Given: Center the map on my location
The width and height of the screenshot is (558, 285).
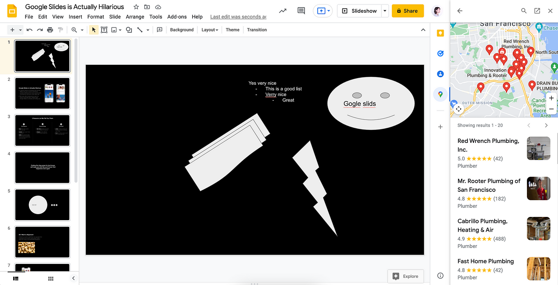Looking at the screenshot, I should tap(459, 109).
